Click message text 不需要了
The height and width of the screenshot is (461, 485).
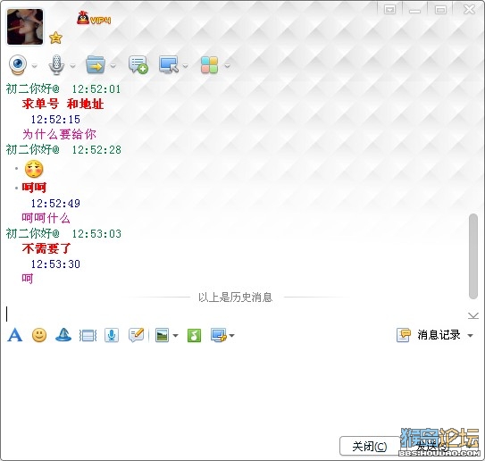[46, 248]
